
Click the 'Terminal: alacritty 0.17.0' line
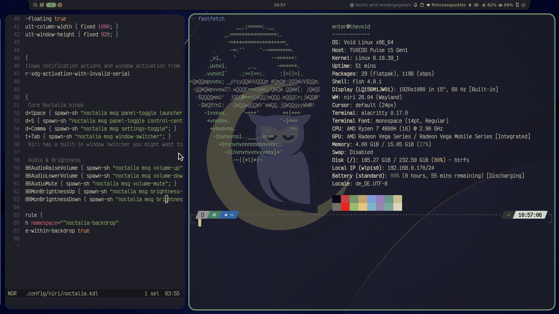(370, 113)
